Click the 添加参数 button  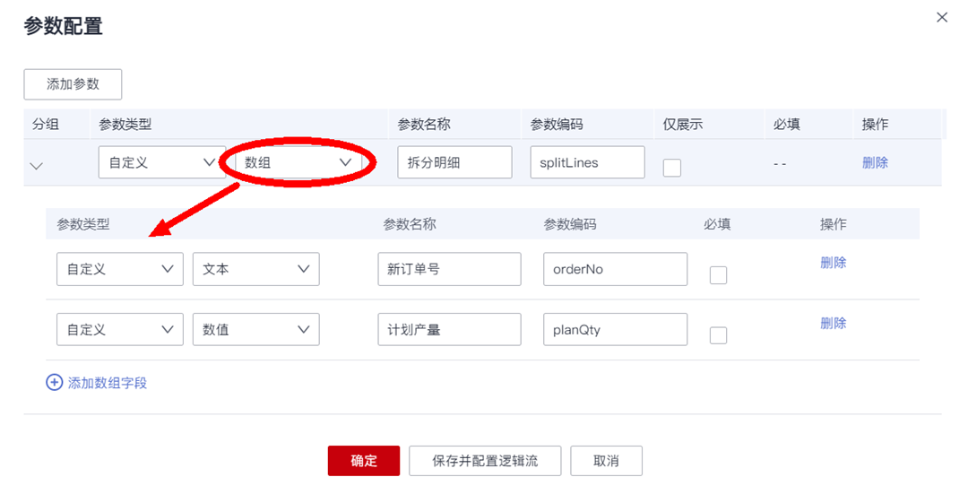pyautogui.click(x=73, y=84)
